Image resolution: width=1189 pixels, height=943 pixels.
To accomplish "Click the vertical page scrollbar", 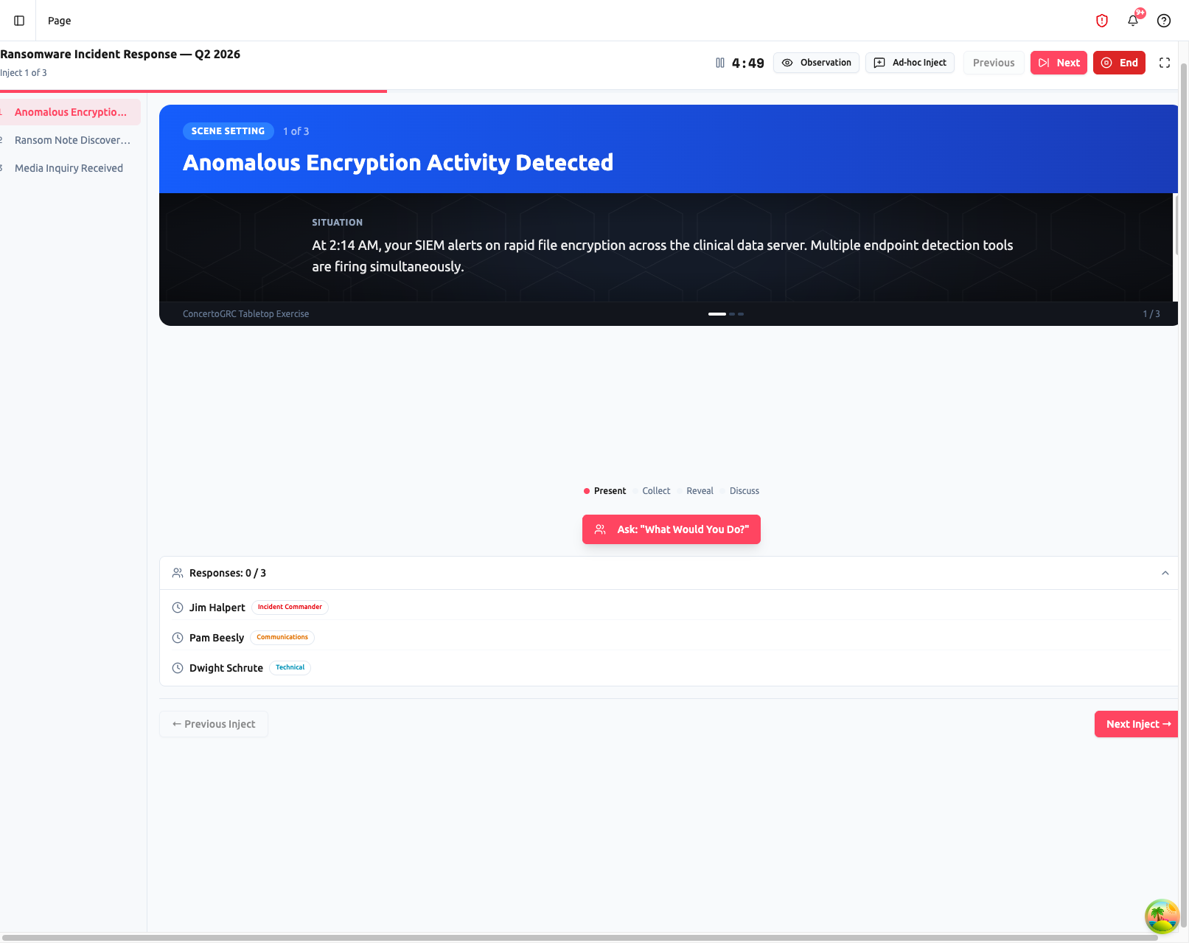I will point(1184,494).
